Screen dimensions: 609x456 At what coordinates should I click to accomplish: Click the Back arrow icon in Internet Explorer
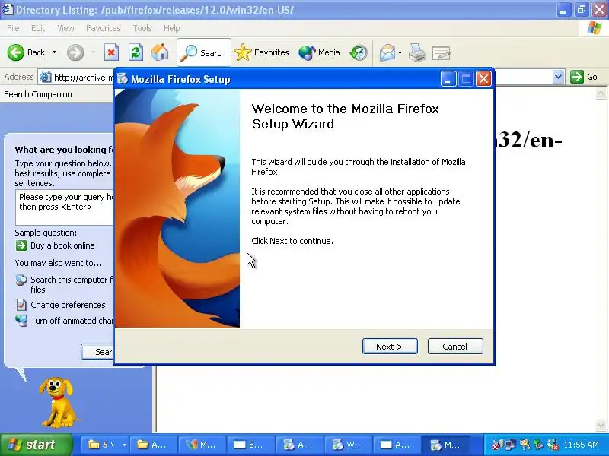[x=15, y=52]
